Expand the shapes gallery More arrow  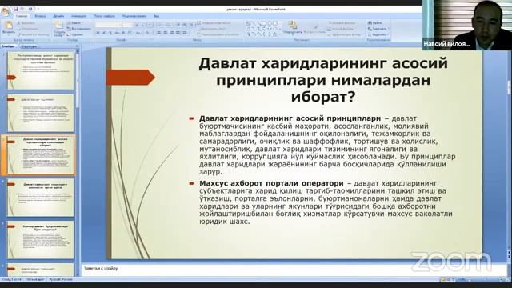[x=279, y=34]
